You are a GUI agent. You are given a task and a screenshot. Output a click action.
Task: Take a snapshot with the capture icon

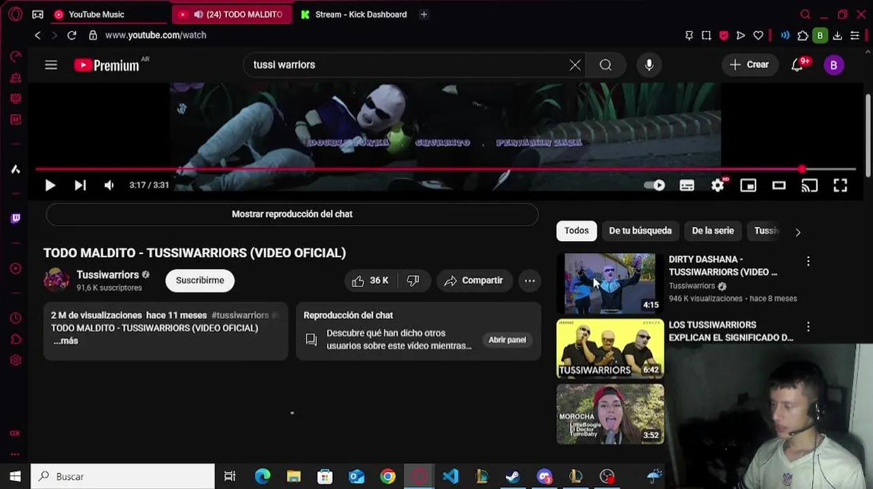click(706, 35)
